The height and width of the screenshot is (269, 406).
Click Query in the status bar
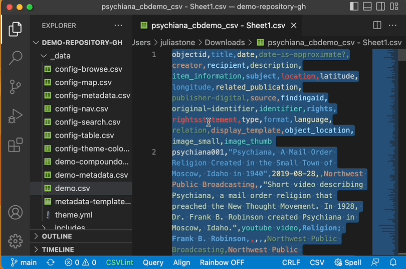click(x=153, y=262)
